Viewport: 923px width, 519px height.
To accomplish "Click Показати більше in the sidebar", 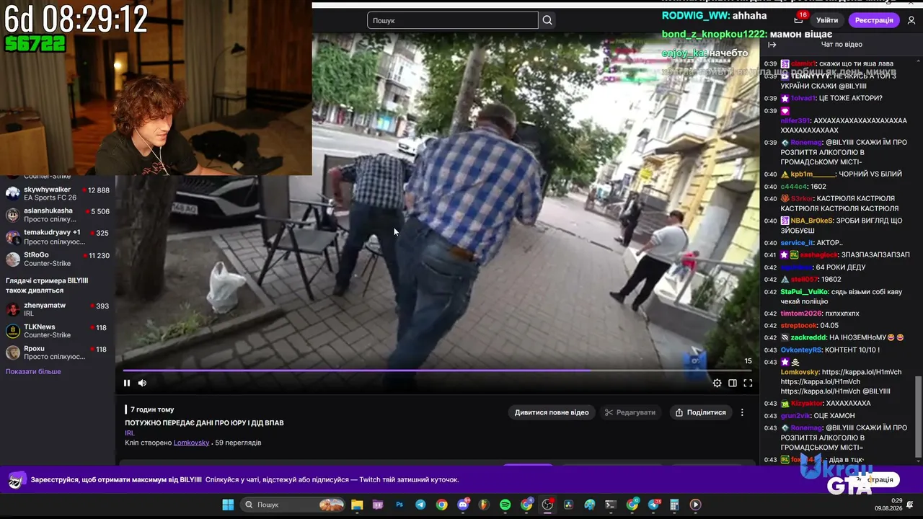I will [x=33, y=372].
